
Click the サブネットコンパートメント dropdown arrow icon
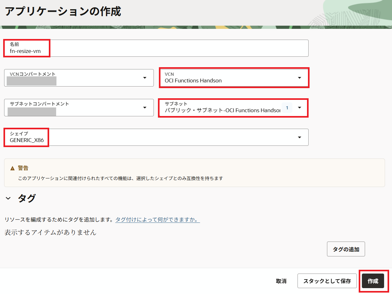coord(145,107)
